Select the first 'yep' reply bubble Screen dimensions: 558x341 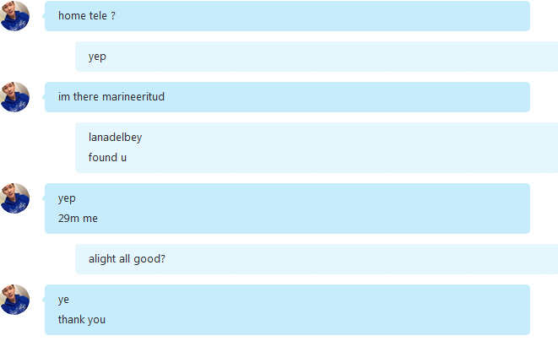(x=317, y=57)
